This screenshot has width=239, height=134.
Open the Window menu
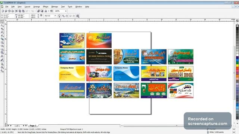[x=79, y=7]
